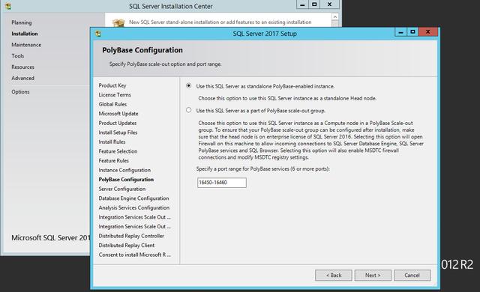The image size is (480, 292).
Task: Select PolyBase scale-out group radio button
Action: tap(188, 110)
